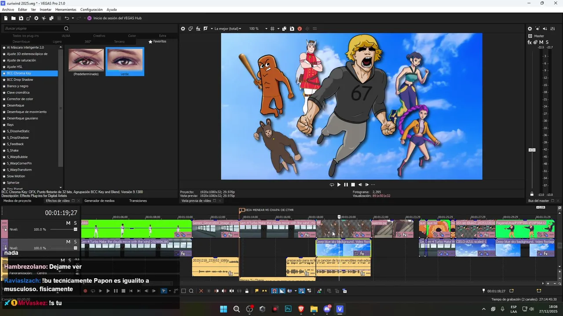
Task: Insert marker with the yellow marker icon
Action: [x=257, y=291]
